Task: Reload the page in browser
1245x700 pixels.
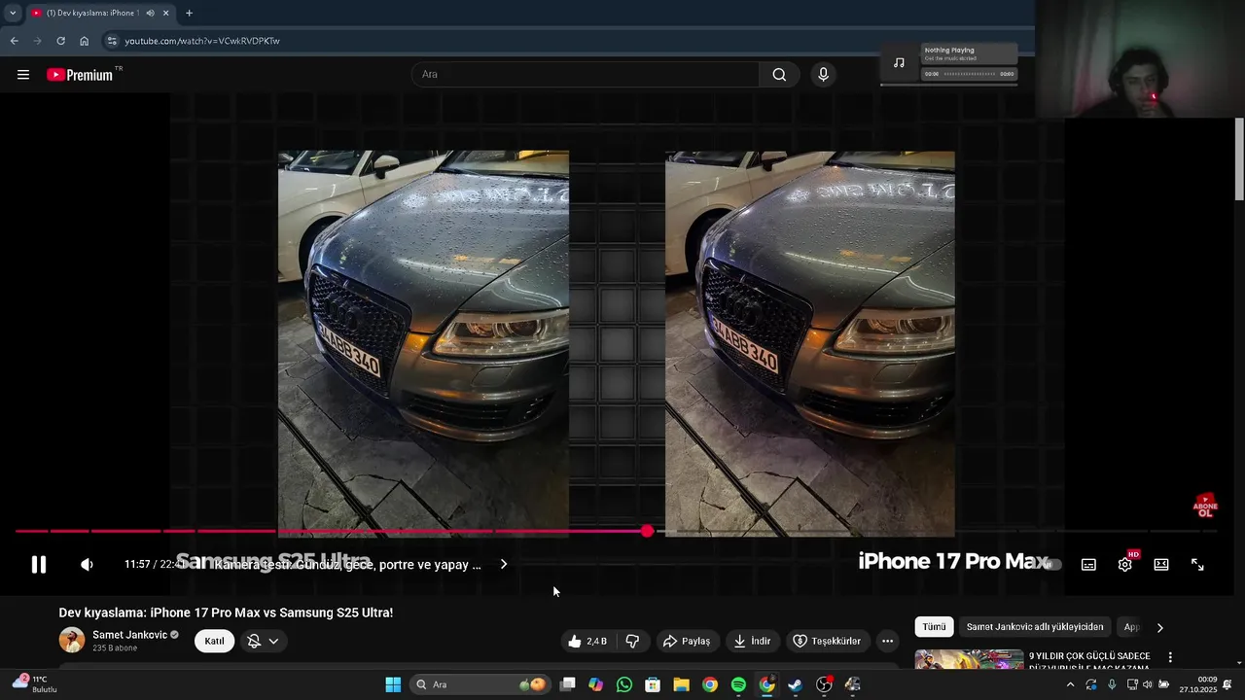Action: point(60,41)
